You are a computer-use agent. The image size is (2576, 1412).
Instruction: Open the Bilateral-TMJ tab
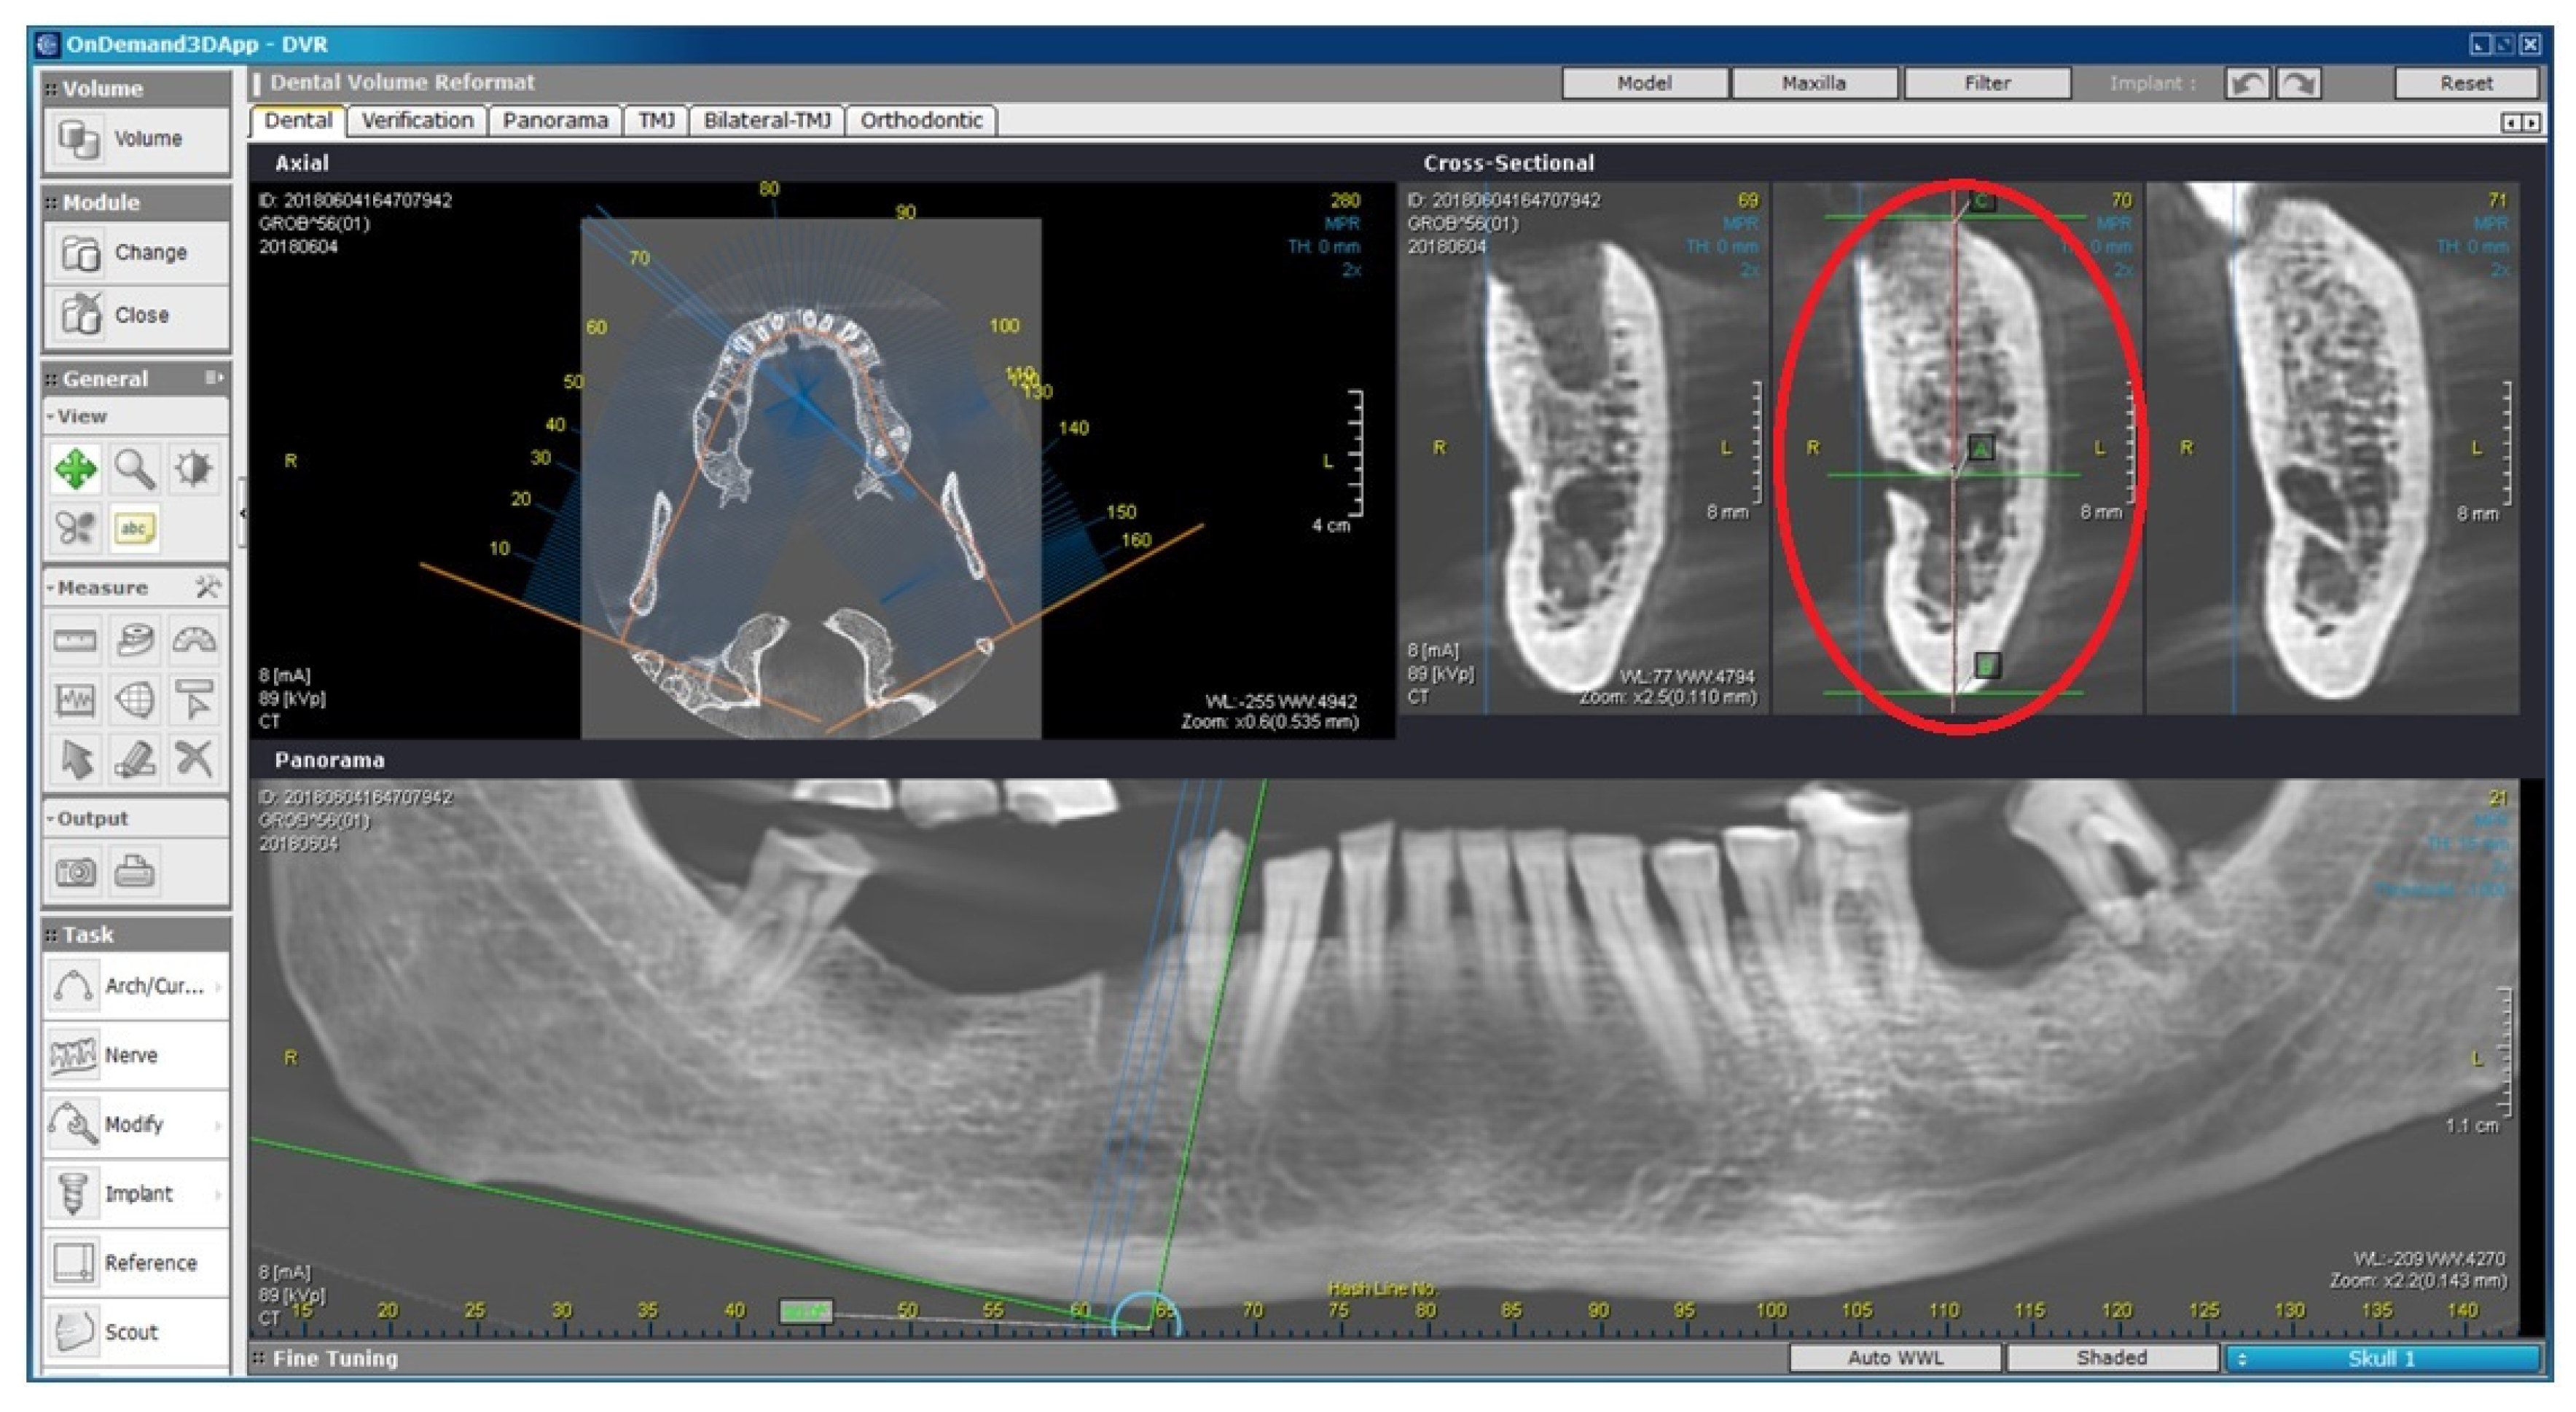[x=767, y=121]
